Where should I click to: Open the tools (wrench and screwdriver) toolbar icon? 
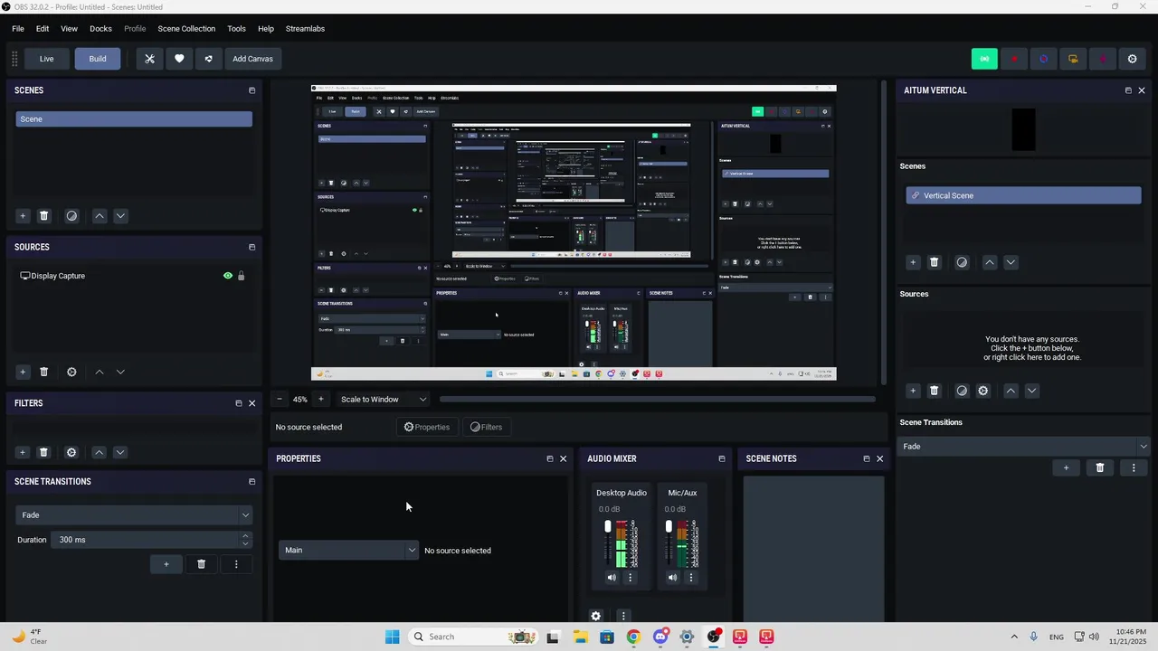point(150,59)
